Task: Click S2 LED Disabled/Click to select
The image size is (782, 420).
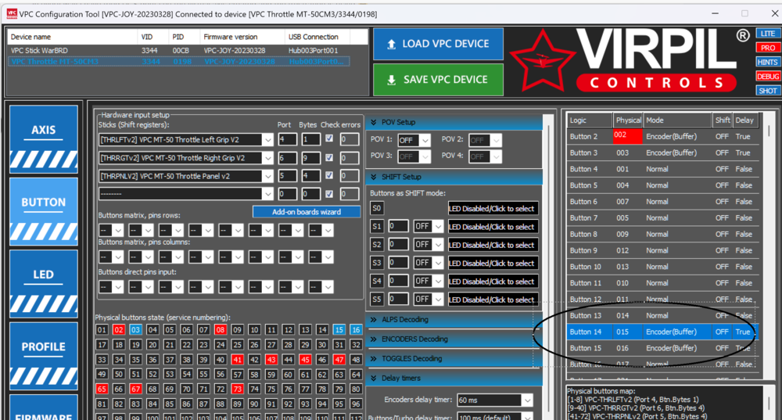Action: click(x=493, y=245)
